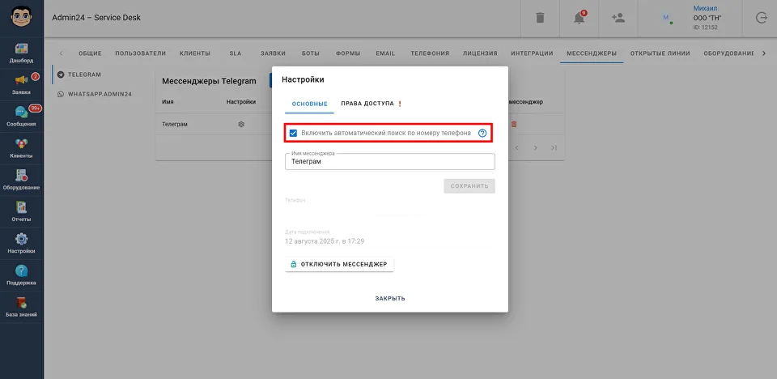The image size is (777, 379).
Task: Open the Email settings tab
Action: [385, 53]
